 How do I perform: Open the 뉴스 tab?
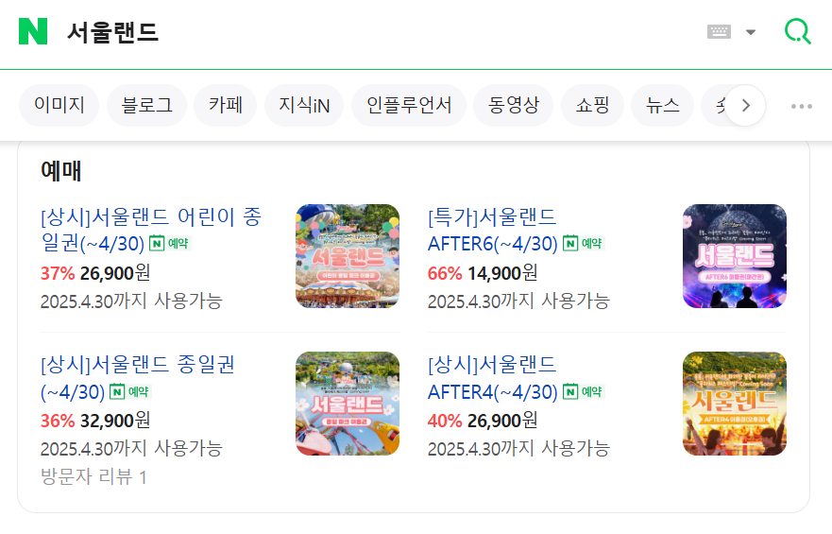tap(662, 105)
